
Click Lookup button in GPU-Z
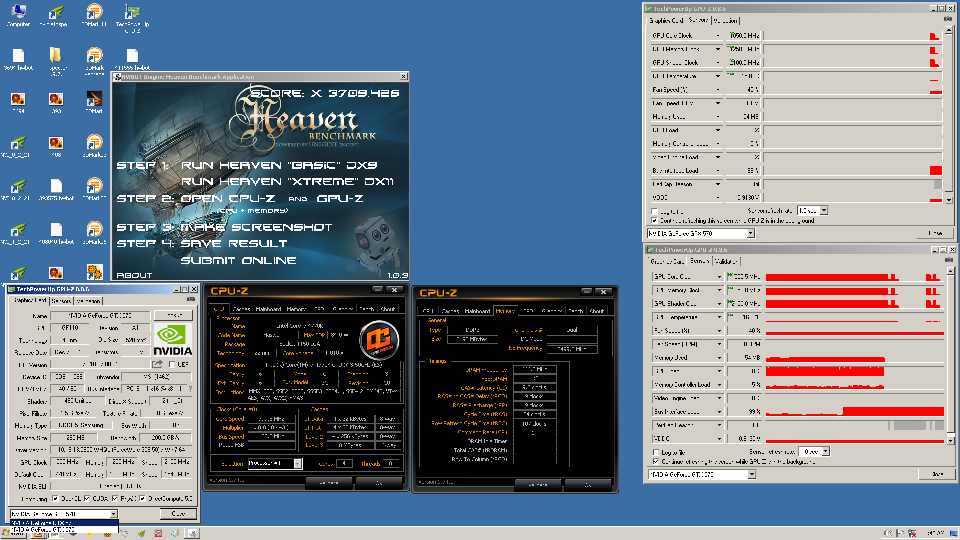click(173, 315)
